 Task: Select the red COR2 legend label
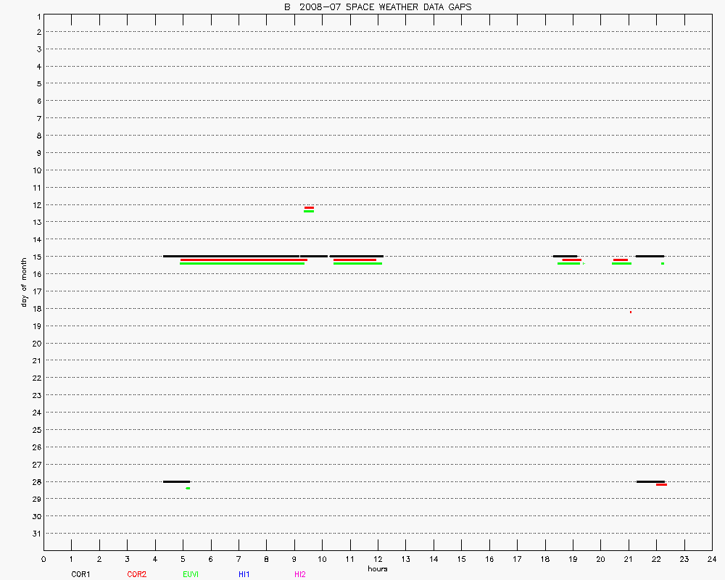[x=136, y=574]
